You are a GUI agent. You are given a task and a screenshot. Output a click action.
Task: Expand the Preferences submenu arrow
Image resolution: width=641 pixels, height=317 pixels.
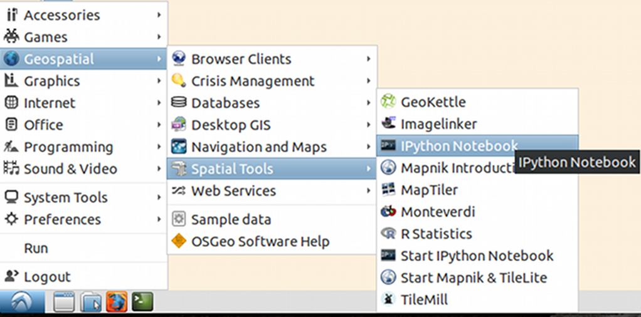pos(160,219)
